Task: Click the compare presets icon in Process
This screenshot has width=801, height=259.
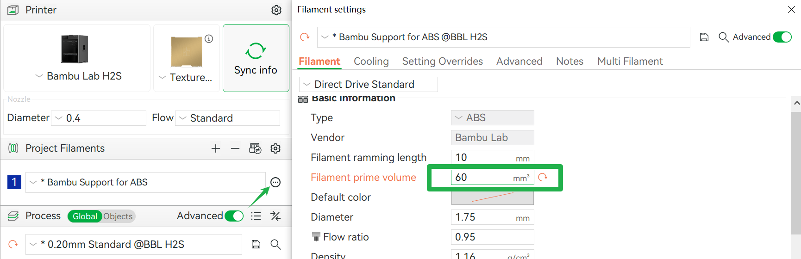Action: (x=275, y=216)
